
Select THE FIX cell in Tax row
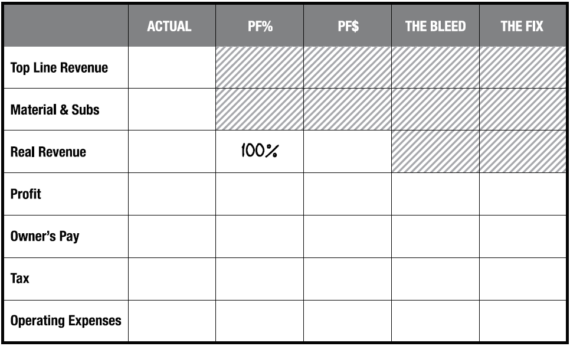[522, 278]
